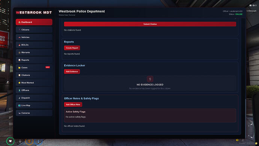Click the NO EVIDENCE LOGGED text
Image resolution: width=259 pixels, height=146 pixels.
point(150,85)
